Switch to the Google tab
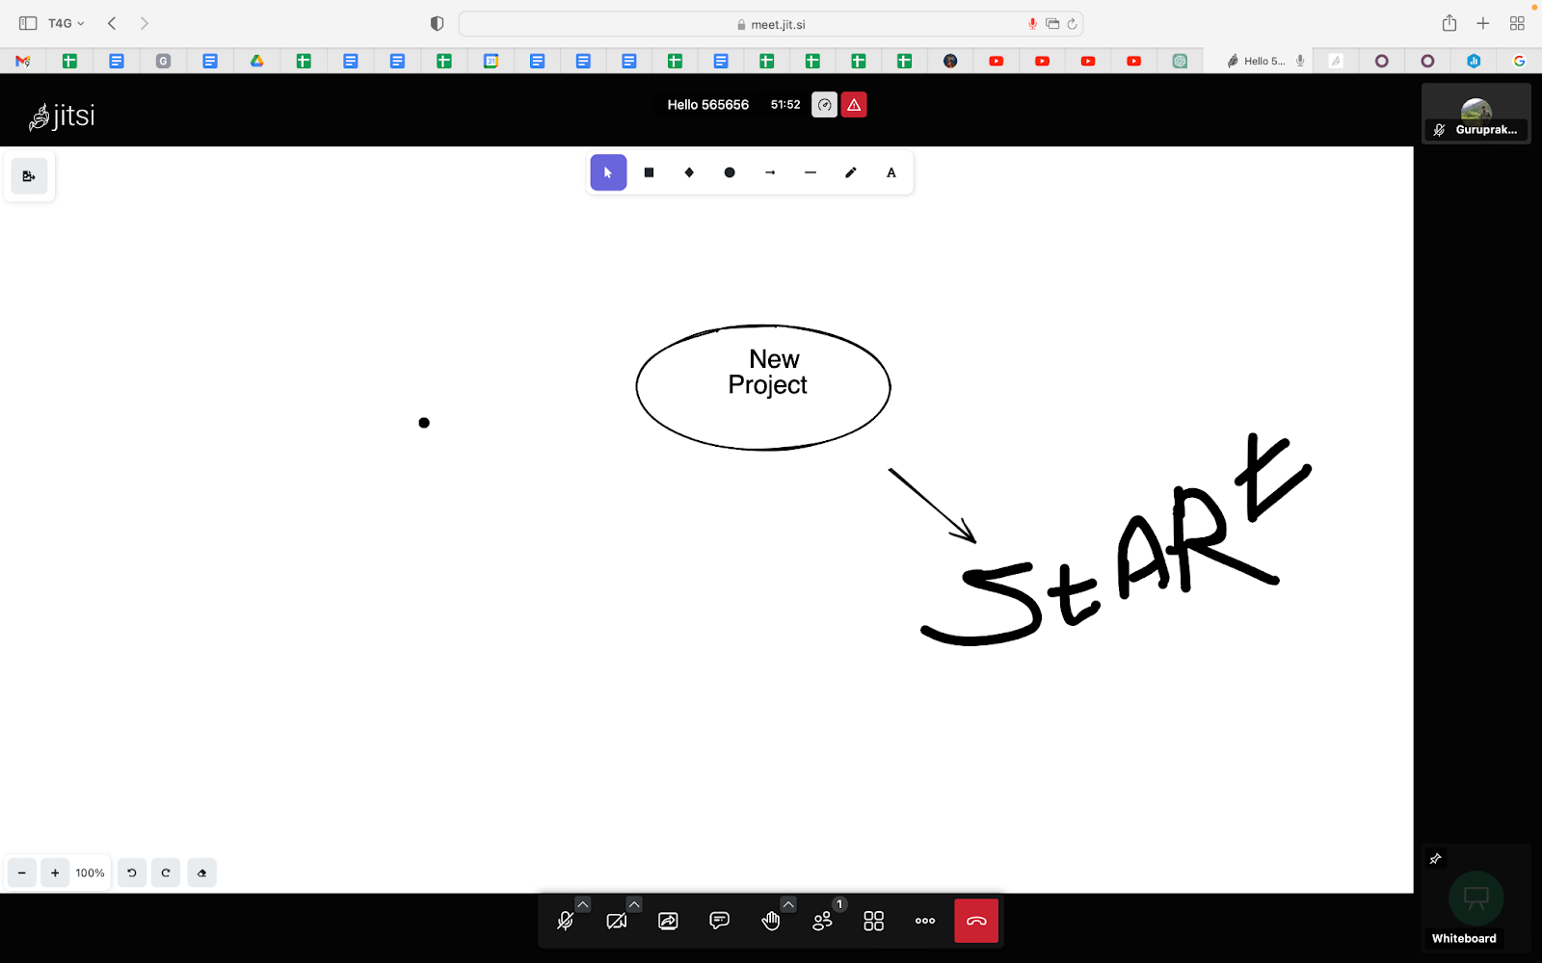This screenshot has height=963, width=1542. [1519, 61]
